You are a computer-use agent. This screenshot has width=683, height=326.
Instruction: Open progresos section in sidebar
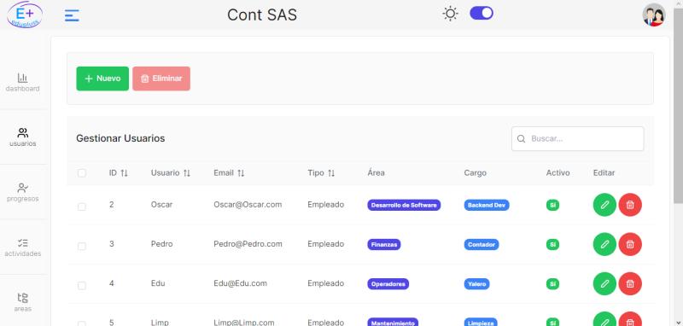tap(23, 192)
